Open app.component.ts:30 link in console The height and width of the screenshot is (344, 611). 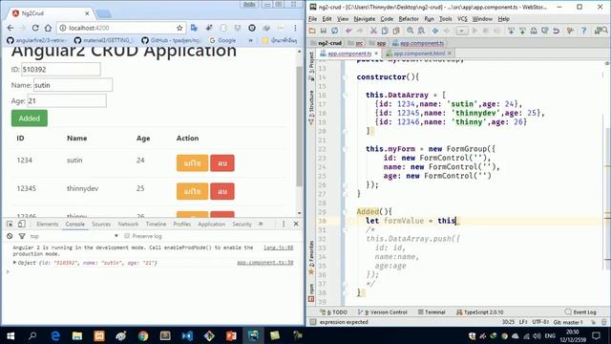click(x=265, y=263)
